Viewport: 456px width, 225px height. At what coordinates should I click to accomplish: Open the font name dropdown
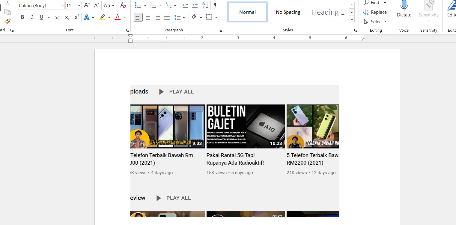point(62,6)
